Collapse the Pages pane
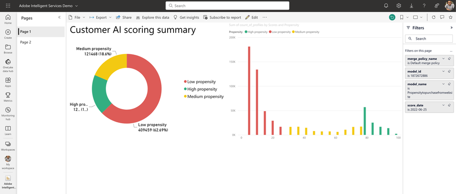 point(59,17)
